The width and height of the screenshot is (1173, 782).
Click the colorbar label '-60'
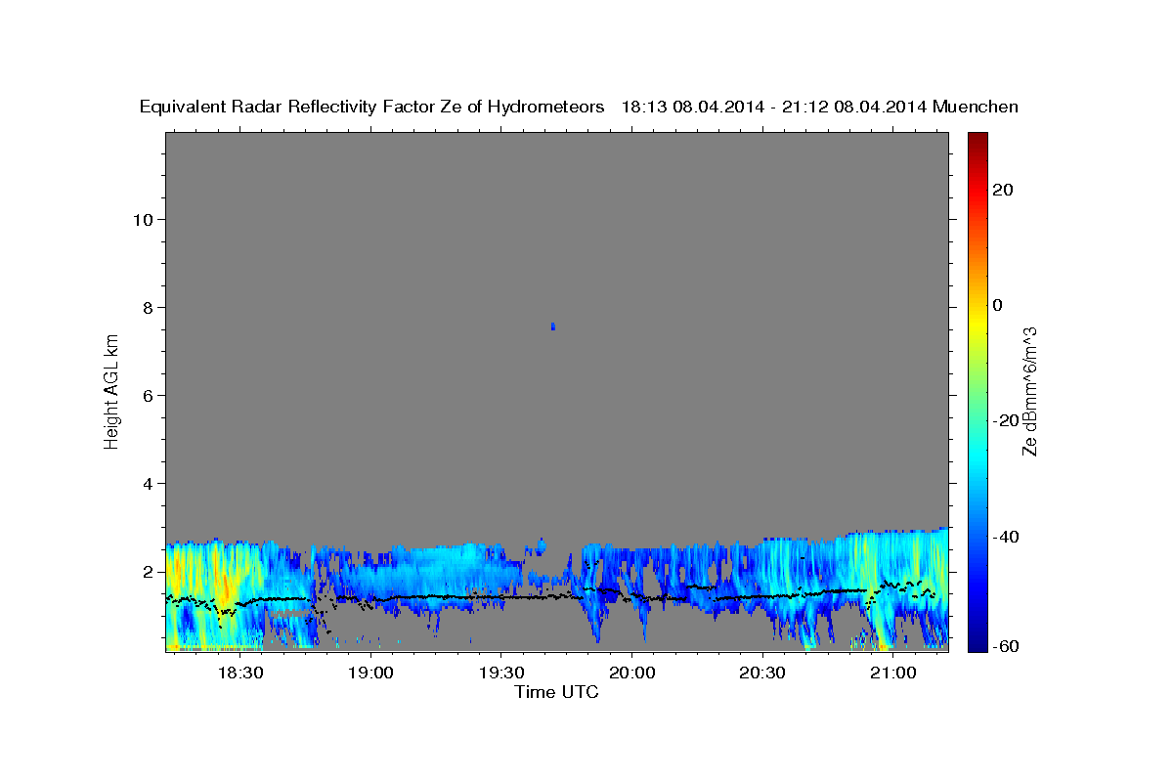point(1005,646)
